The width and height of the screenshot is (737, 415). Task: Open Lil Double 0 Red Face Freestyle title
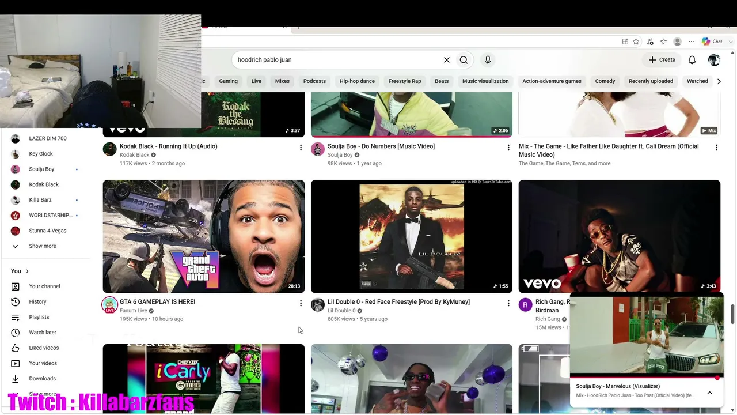pyautogui.click(x=398, y=302)
